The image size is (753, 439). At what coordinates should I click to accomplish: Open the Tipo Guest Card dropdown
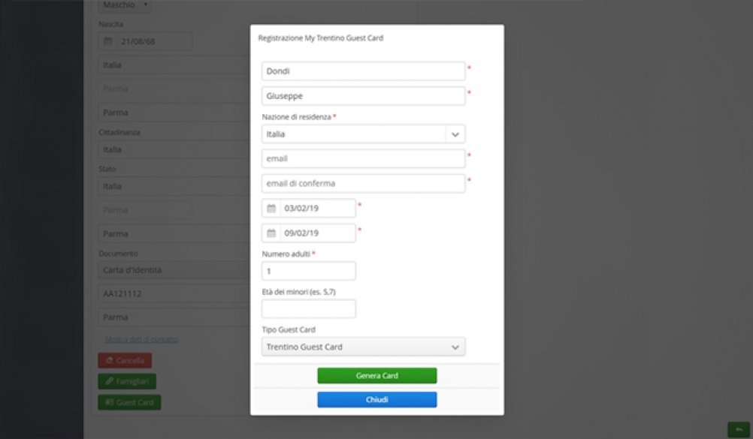(x=455, y=347)
